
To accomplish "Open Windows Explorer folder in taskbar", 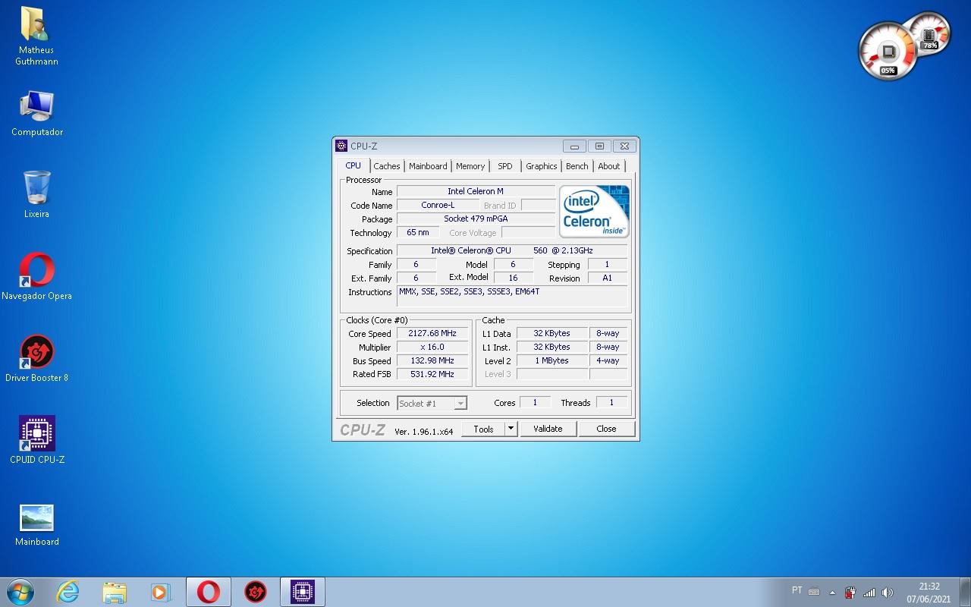I will click(x=115, y=592).
